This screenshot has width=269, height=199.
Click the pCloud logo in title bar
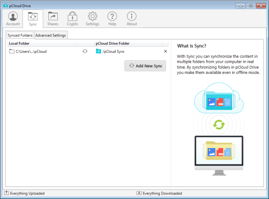coord(5,5)
